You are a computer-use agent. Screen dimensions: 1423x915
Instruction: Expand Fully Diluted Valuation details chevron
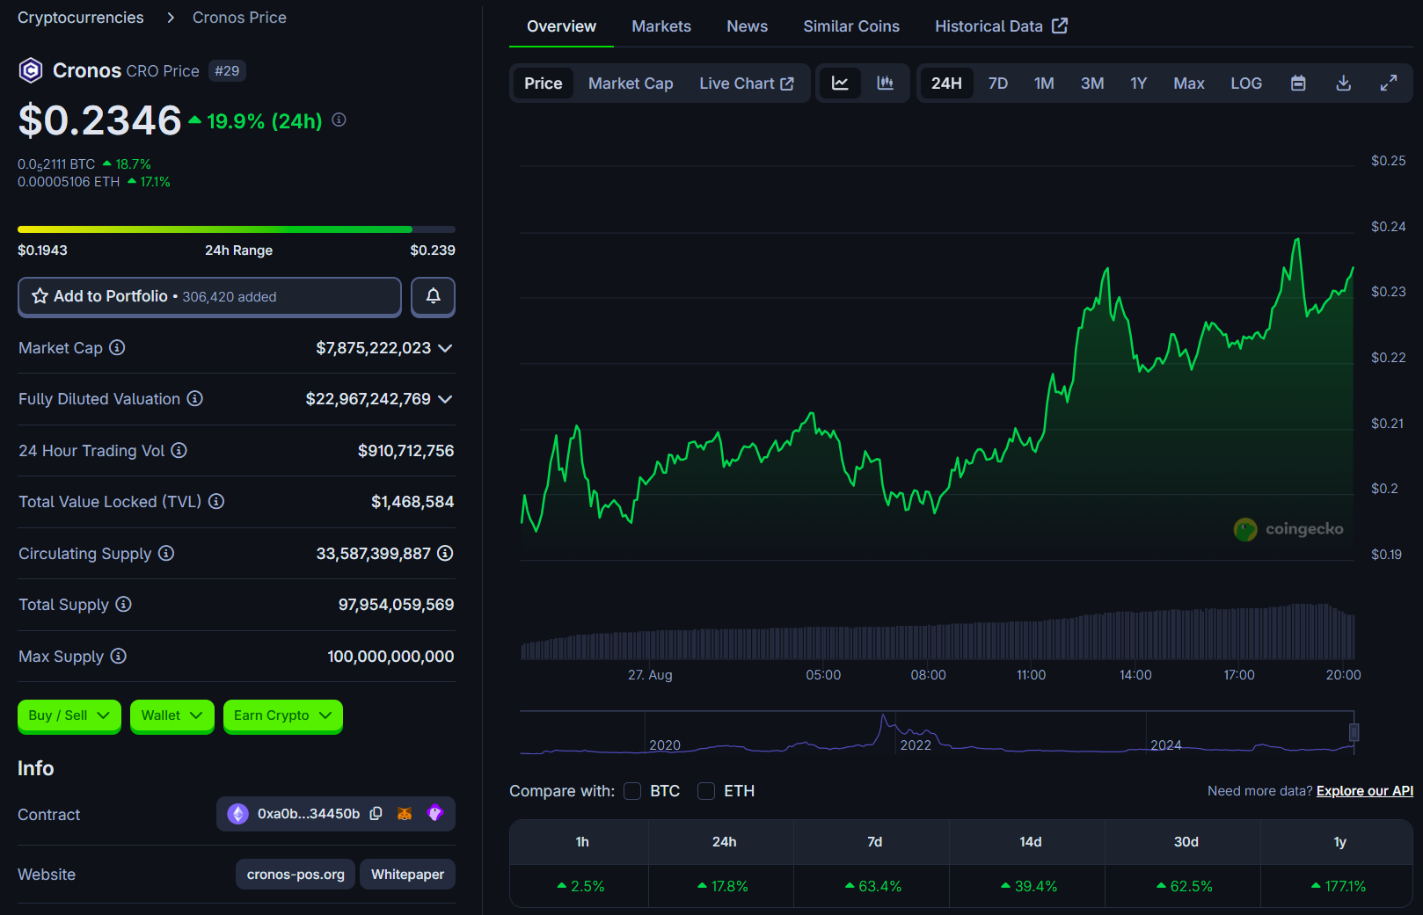[x=445, y=399]
